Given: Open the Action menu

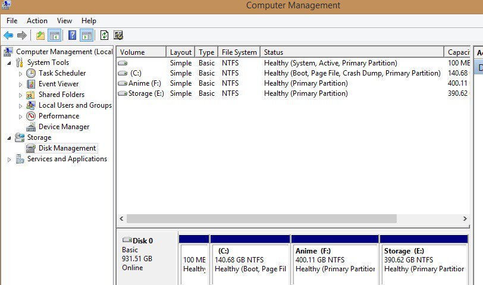Looking at the screenshot, I should point(37,21).
